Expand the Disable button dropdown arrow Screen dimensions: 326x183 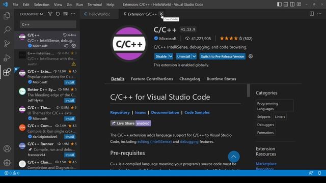(x=171, y=56)
